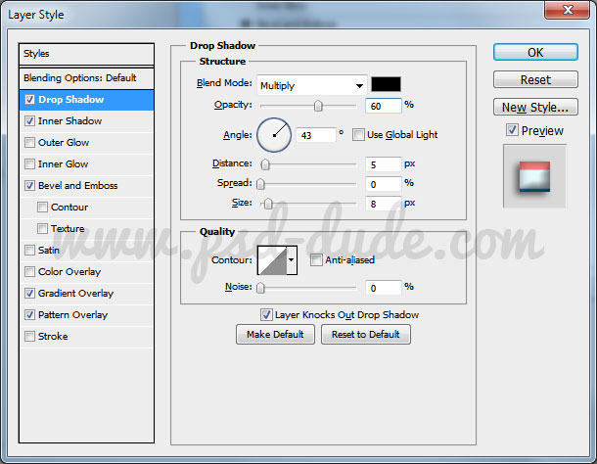Select Blending Options: Default
Viewport: 597px width, 464px height.
pos(86,78)
